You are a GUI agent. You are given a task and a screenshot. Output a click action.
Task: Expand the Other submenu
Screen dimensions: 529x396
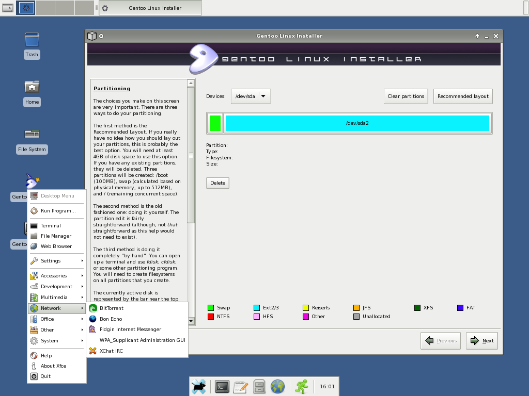click(56, 329)
